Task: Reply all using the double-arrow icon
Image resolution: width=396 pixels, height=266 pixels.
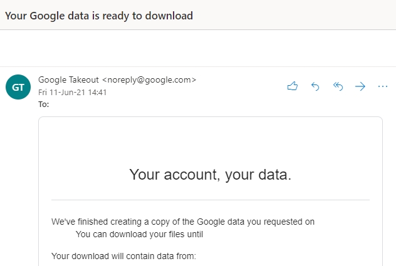Action: (338, 86)
